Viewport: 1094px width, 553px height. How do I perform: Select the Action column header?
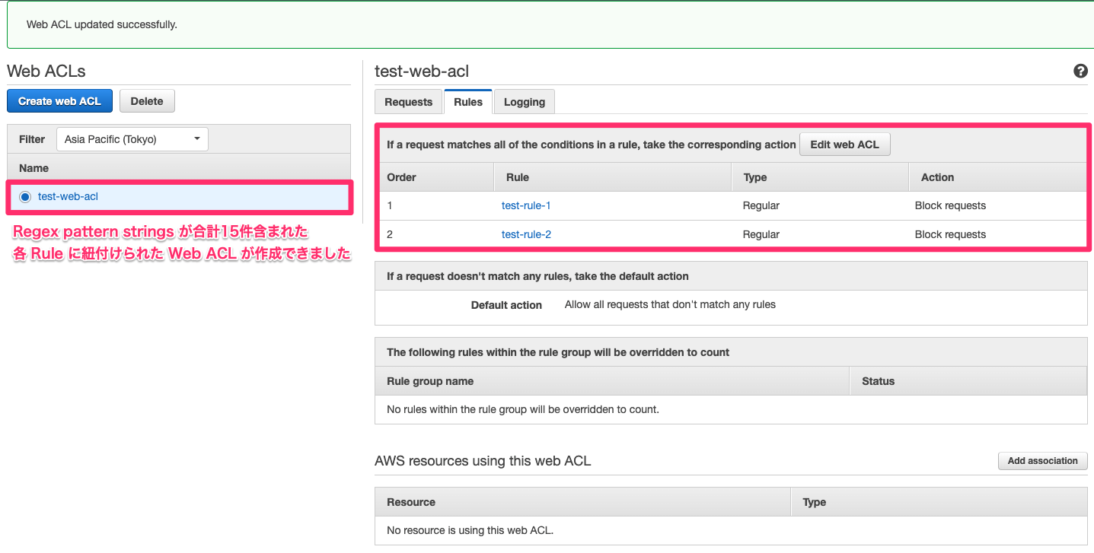(936, 176)
